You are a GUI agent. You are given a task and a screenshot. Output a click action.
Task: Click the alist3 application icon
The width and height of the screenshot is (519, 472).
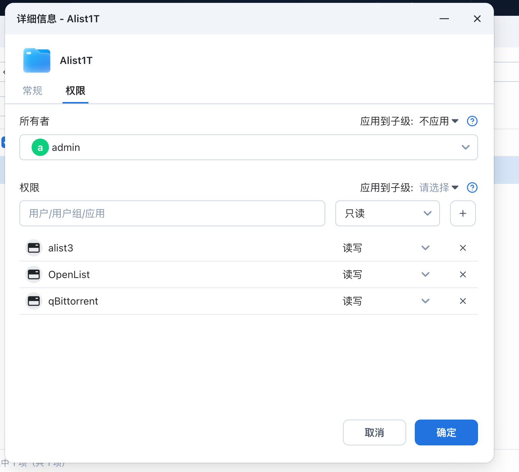coord(33,248)
